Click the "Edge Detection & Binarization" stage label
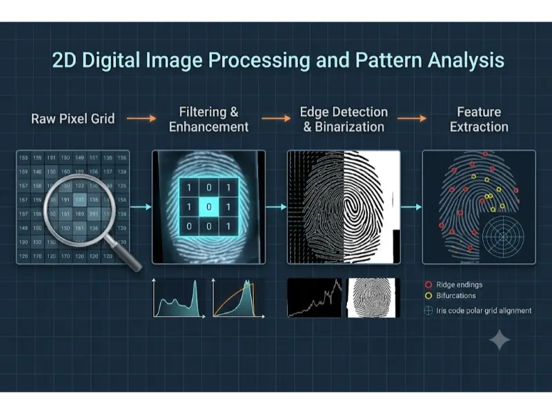Image resolution: width=552 pixels, height=414 pixels. click(344, 119)
